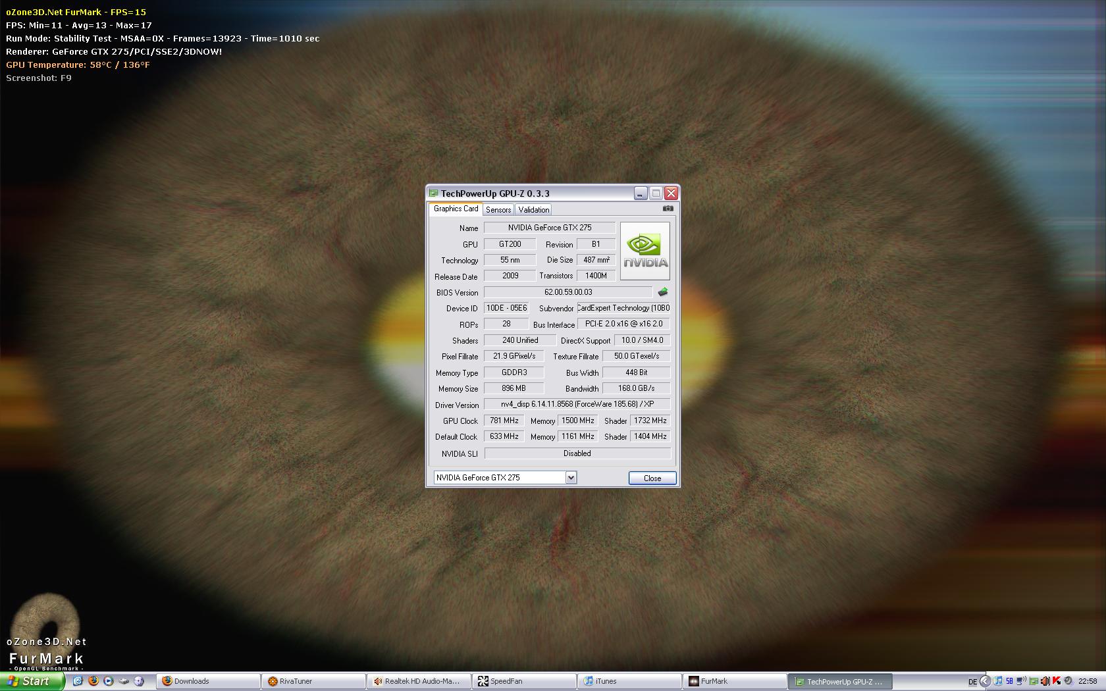1106x691 pixels.
Task: Click the drive icon in Quick Launch
Action: coord(123,681)
